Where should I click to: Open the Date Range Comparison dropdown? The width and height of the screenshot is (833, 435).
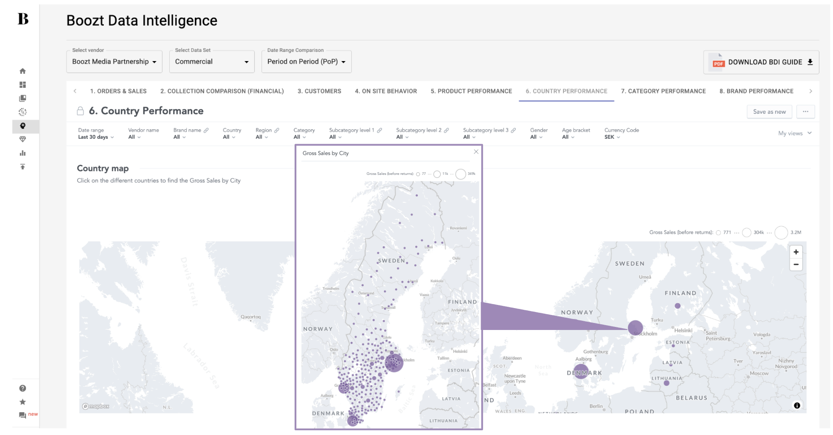pos(306,62)
